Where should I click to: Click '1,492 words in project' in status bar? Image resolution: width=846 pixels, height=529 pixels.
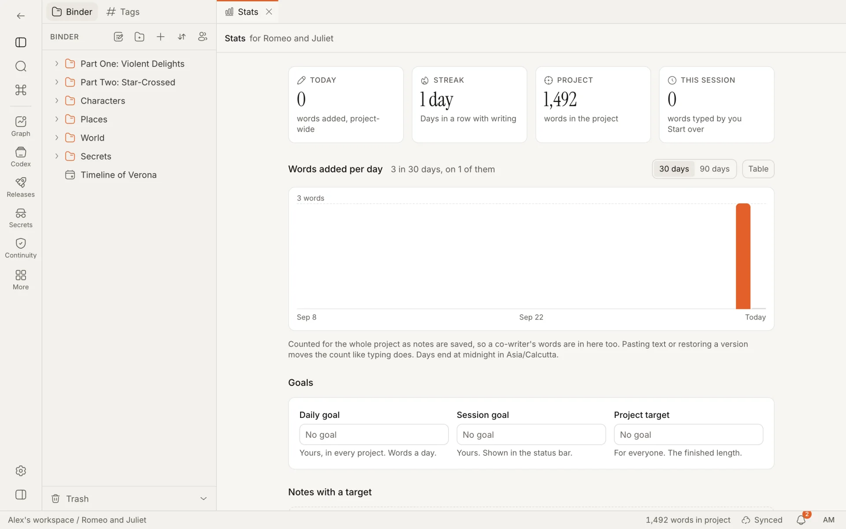(x=688, y=520)
